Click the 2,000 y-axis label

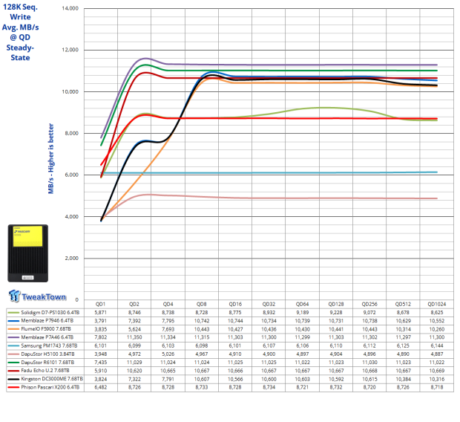point(71,259)
